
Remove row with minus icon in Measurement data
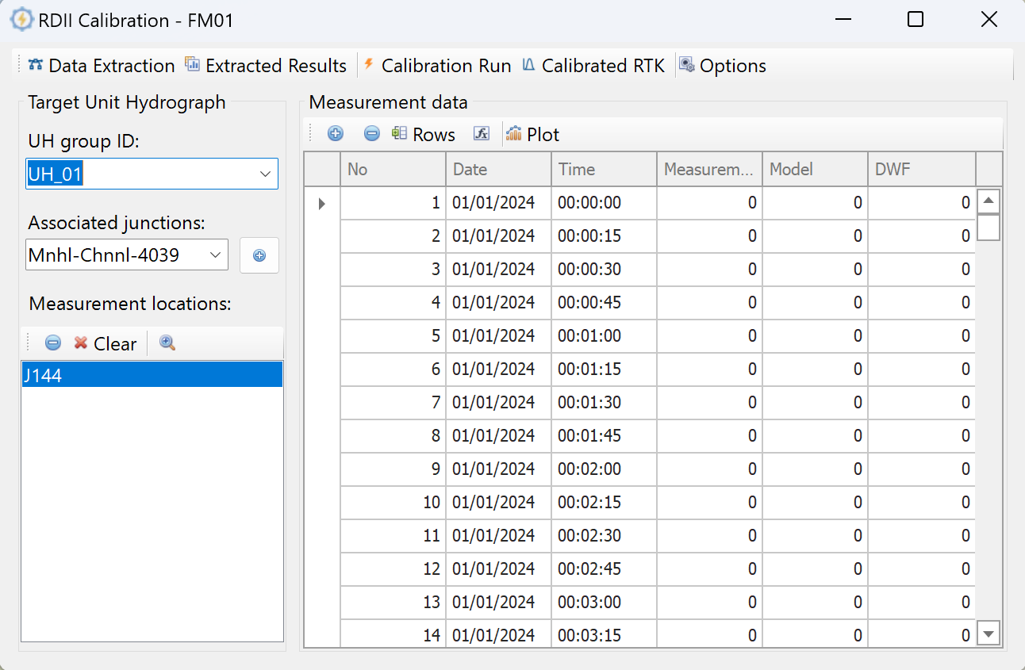(x=371, y=134)
